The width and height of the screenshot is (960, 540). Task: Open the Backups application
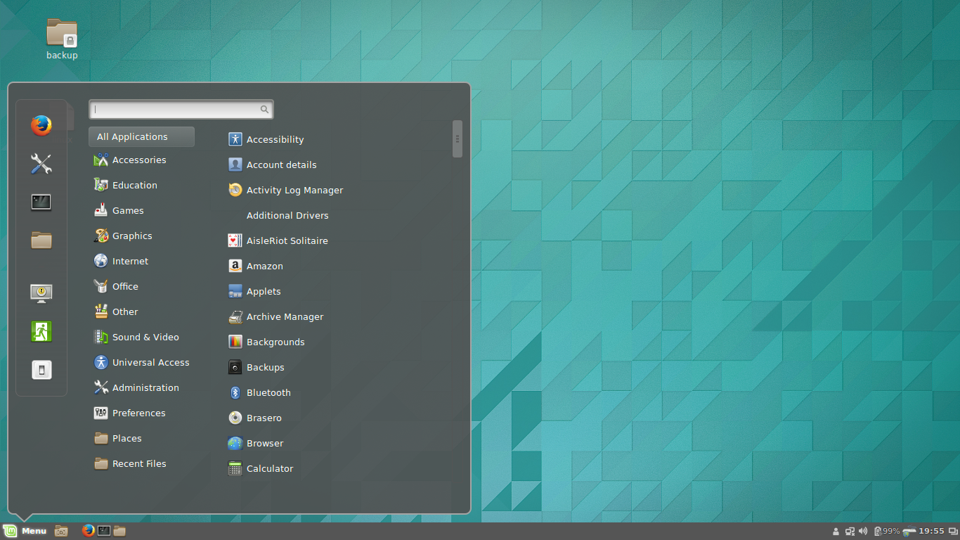(265, 367)
